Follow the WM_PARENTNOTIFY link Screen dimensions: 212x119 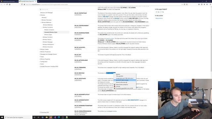(133, 100)
